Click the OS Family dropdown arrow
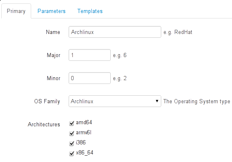Viewport: 232px width, 162px height. point(157,101)
